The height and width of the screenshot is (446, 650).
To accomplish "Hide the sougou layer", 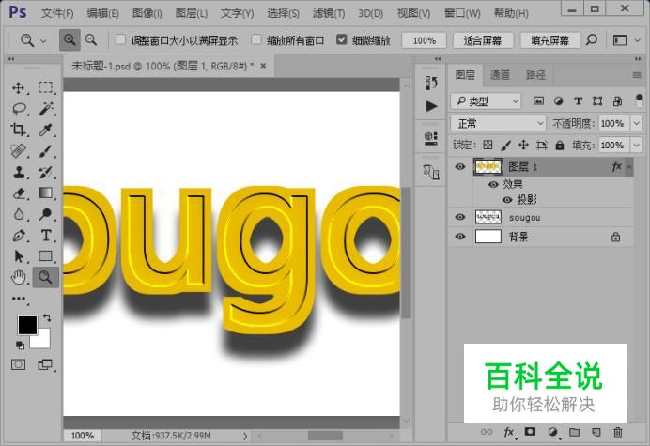I will [x=459, y=217].
